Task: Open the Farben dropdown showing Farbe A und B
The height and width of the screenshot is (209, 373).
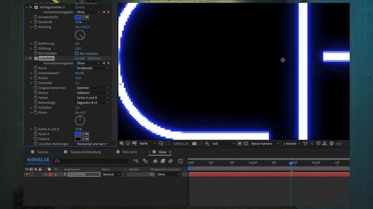Action: click(x=92, y=98)
